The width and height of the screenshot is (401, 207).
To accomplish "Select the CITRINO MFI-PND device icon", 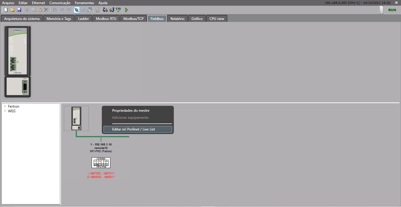I will 101,163.
